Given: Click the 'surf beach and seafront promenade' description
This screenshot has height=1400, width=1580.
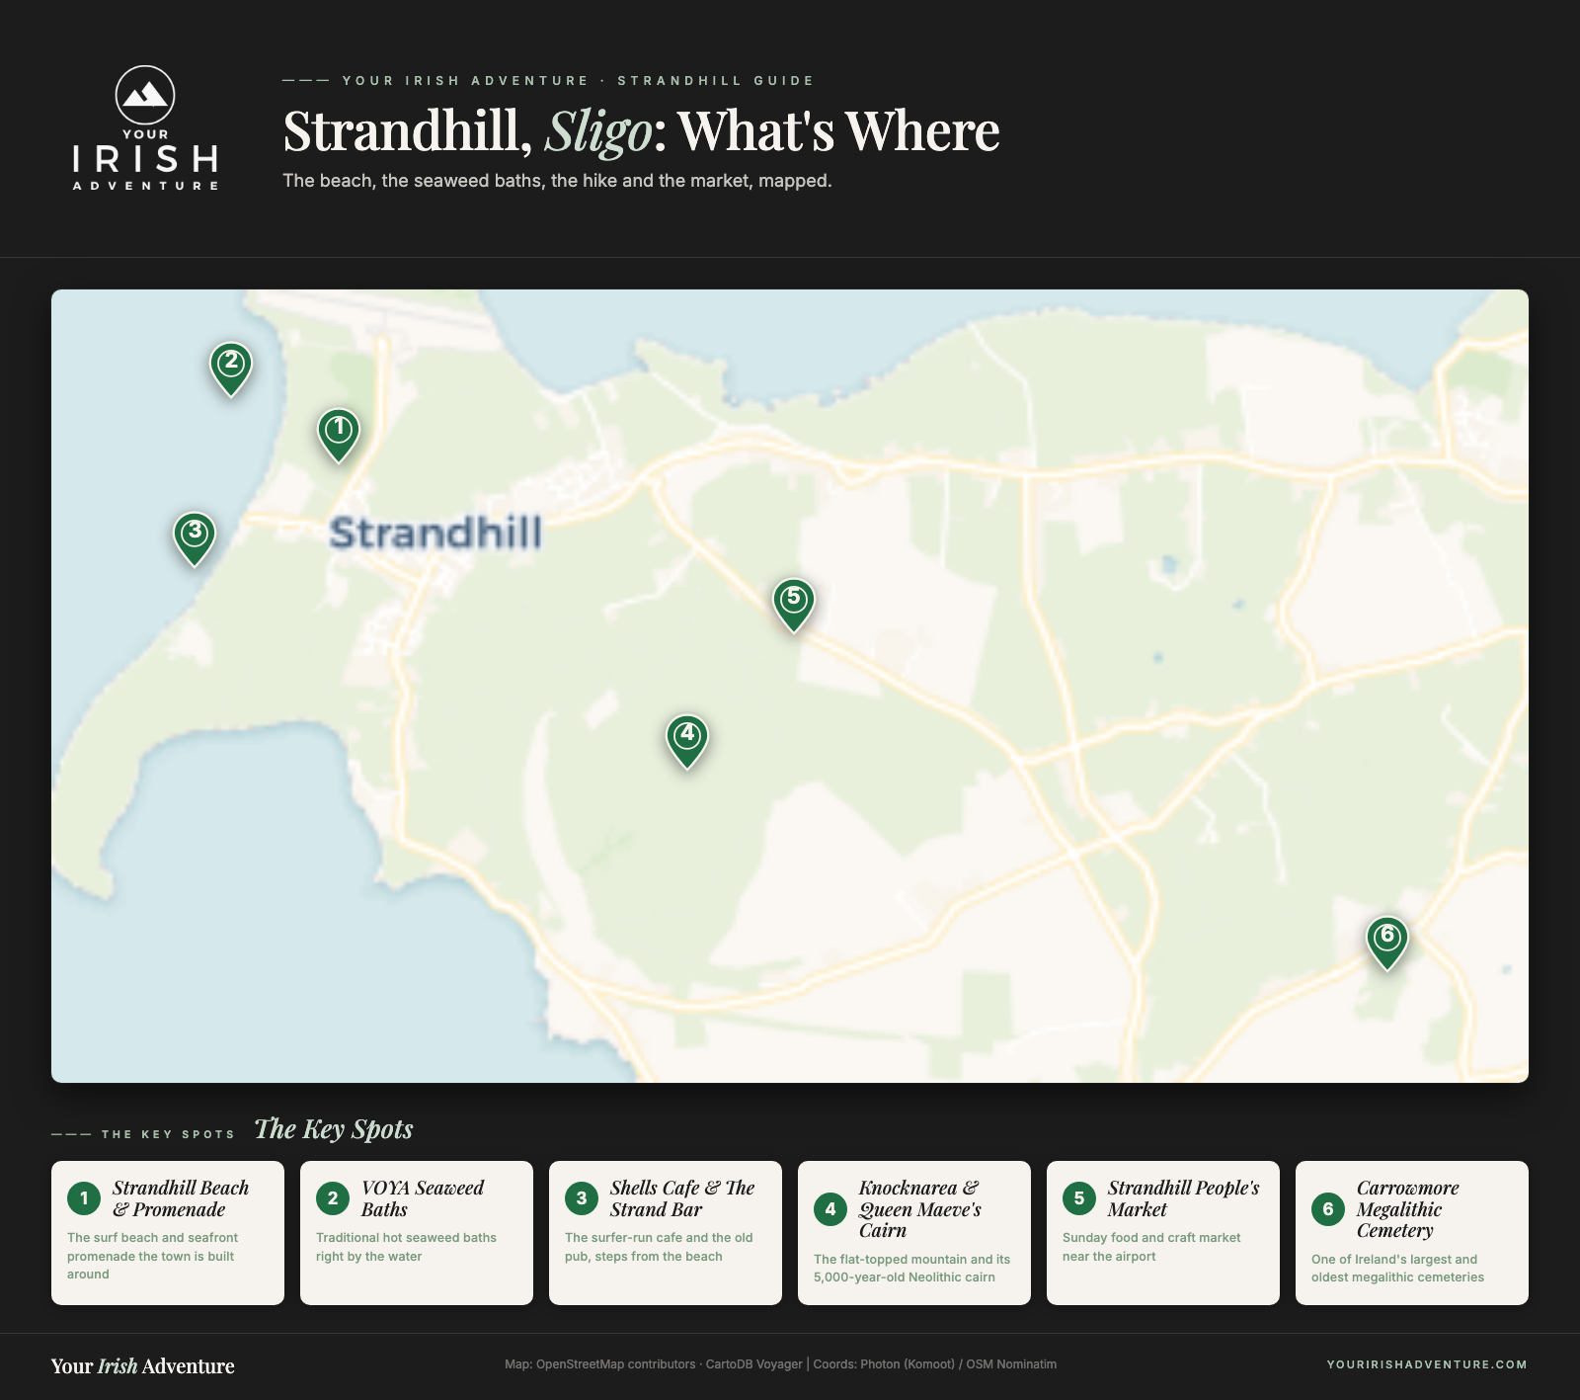Looking at the screenshot, I should [x=153, y=1256].
